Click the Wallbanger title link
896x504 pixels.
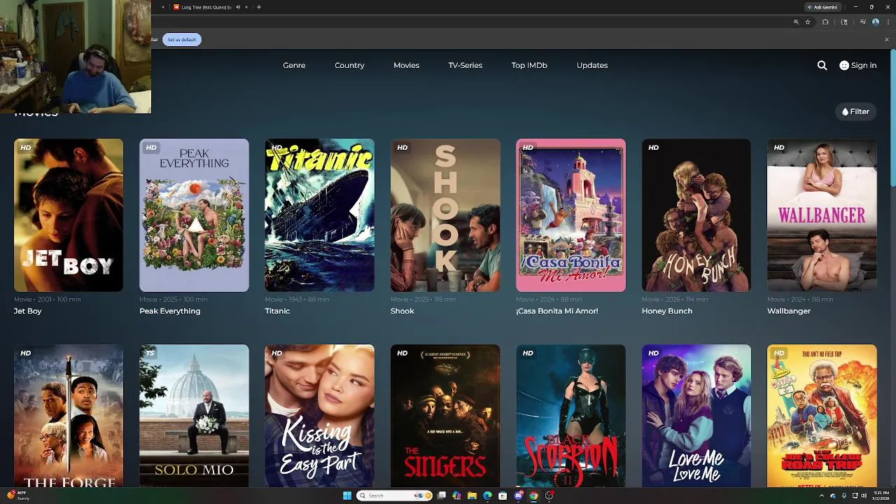click(789, 311)
